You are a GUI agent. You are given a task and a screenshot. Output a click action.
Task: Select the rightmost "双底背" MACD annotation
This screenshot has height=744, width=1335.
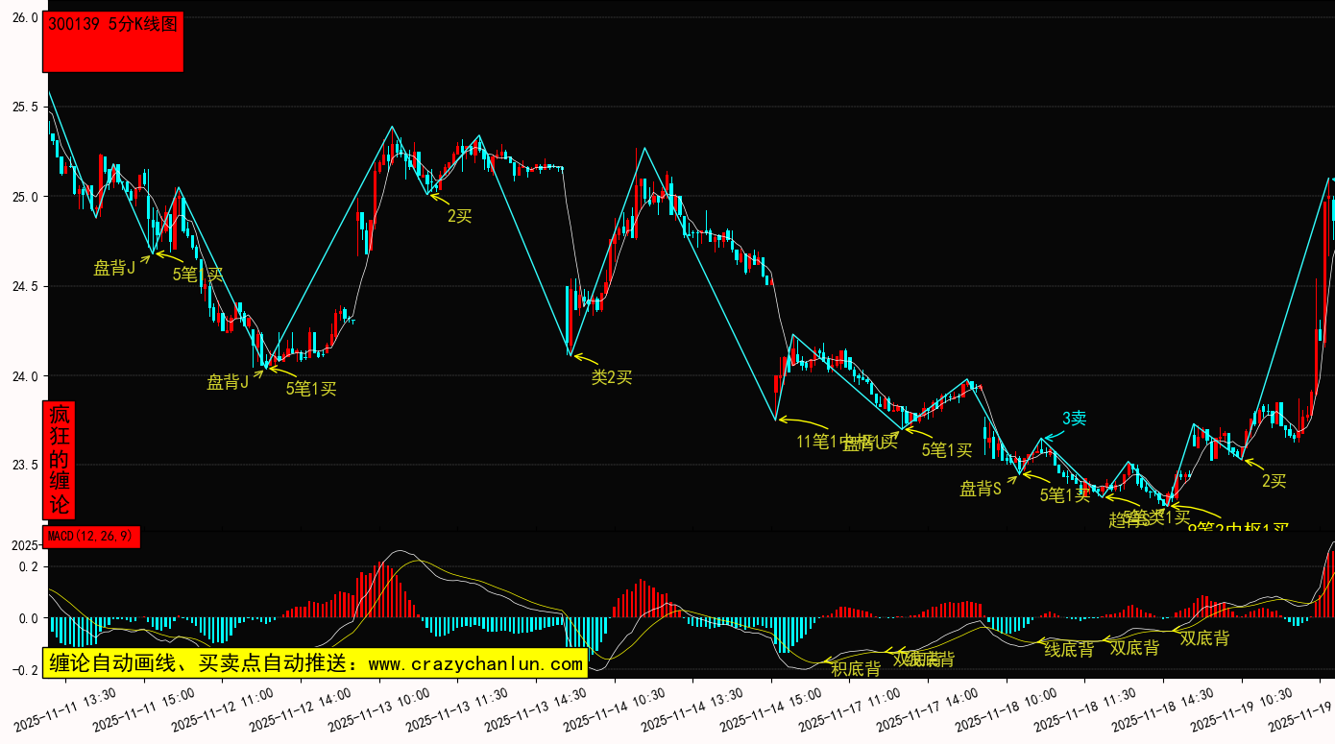(x=1204, y=638)
